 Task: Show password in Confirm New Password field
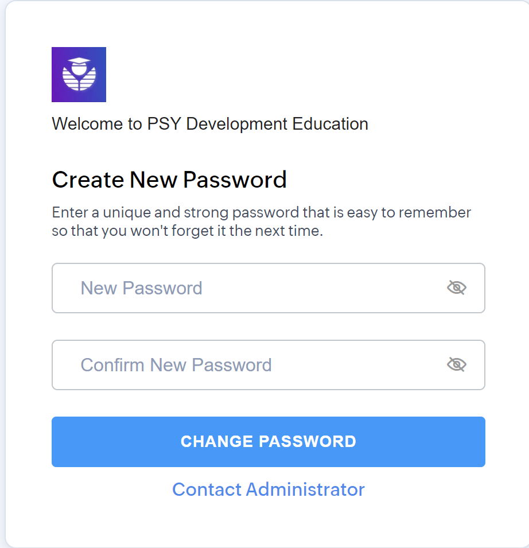click(456, 364)
